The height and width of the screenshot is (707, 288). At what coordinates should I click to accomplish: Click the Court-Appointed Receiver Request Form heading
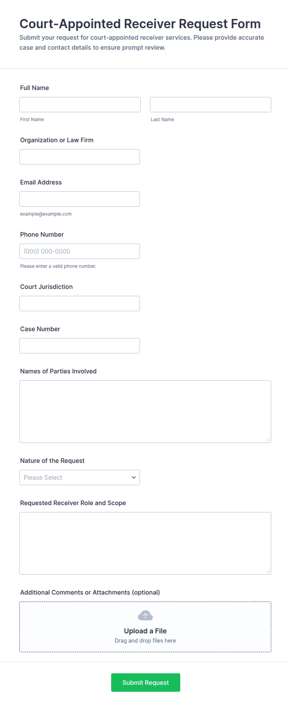pyautogui.click(x=140, y=24)
